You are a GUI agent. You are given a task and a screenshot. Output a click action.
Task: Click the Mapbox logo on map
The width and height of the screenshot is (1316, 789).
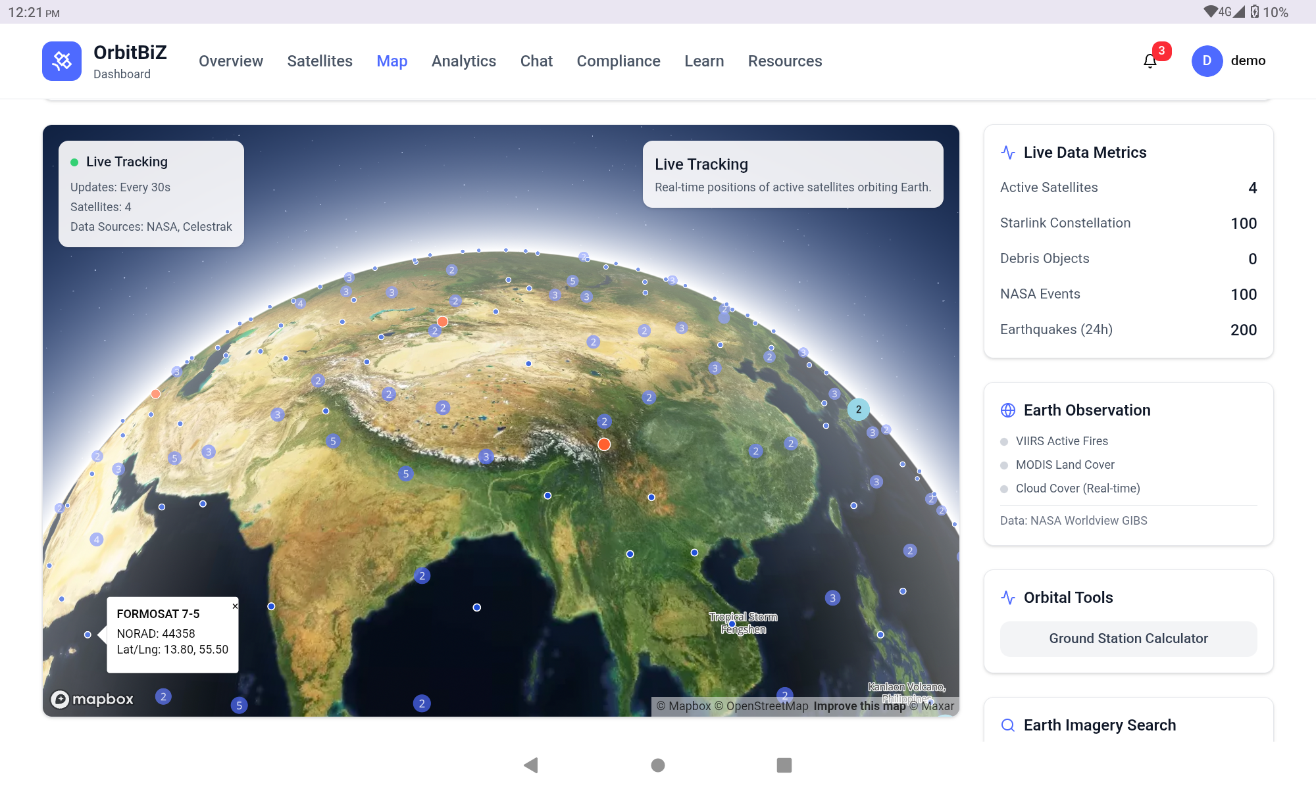(93, 699)
